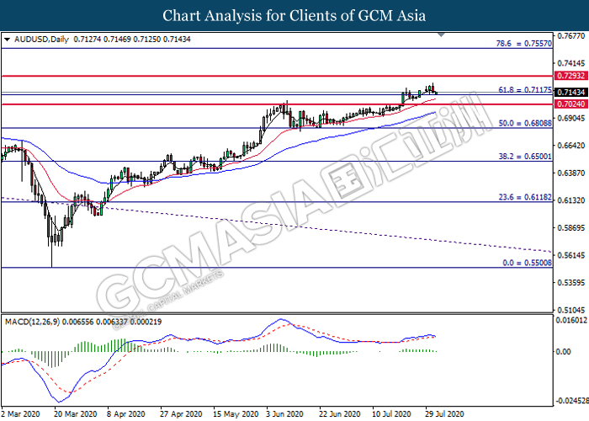Click the 27 Apr 2020 date label
The height and width of the screenshot is (421, 589).
pos(181,414)
